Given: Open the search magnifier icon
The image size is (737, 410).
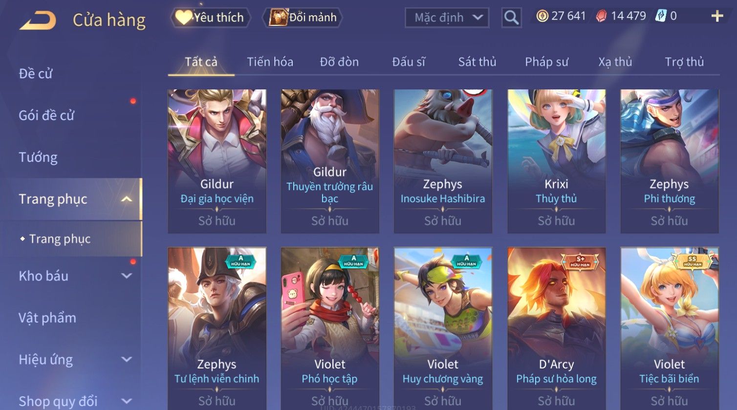Looking at the screenshot, I should [511, 18].
